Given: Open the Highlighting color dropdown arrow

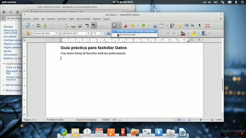Looking at the screenshot, I should [x=199, y=33].
